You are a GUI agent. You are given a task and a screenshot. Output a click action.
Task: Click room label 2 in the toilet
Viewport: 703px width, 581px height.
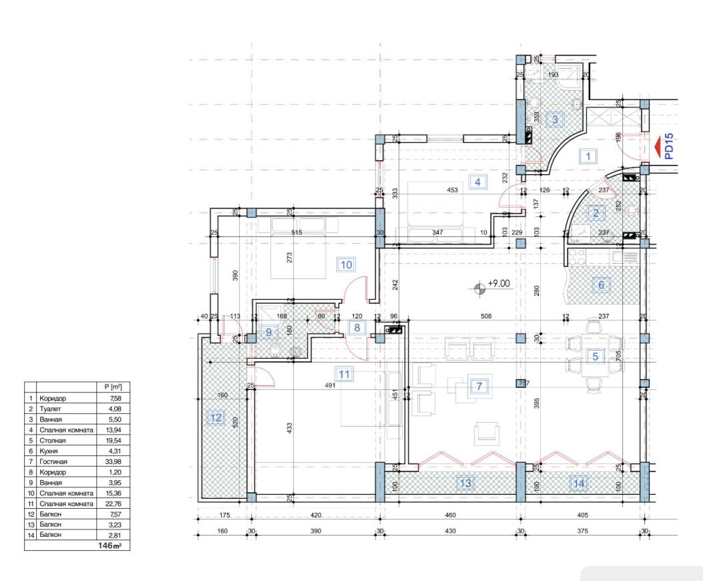pos(596,214)
